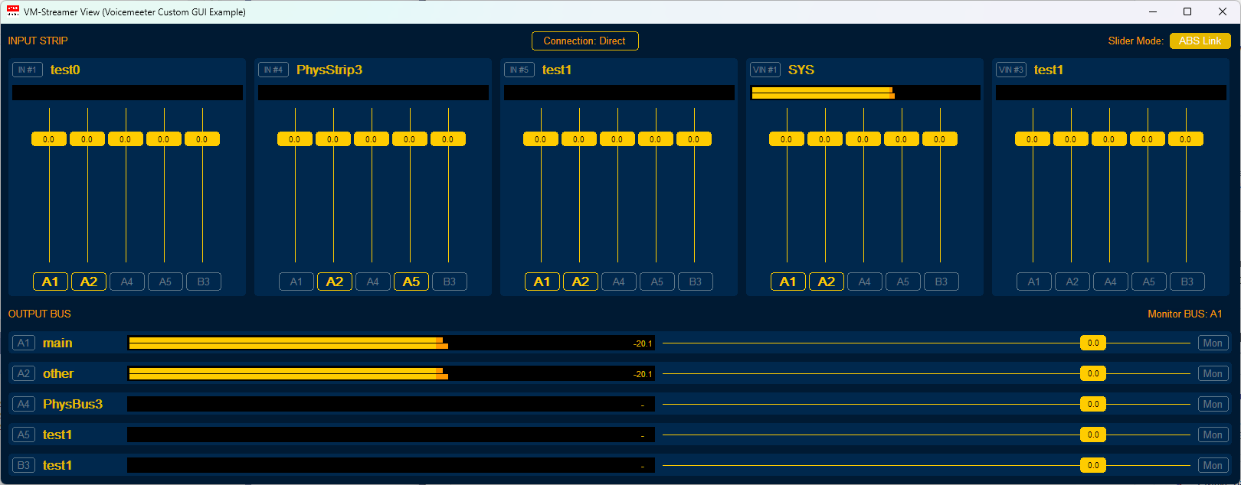Click the A4 badge next to PhysBus3
The width and height of the screenshot is (1241, 485).
pos(24,404)
